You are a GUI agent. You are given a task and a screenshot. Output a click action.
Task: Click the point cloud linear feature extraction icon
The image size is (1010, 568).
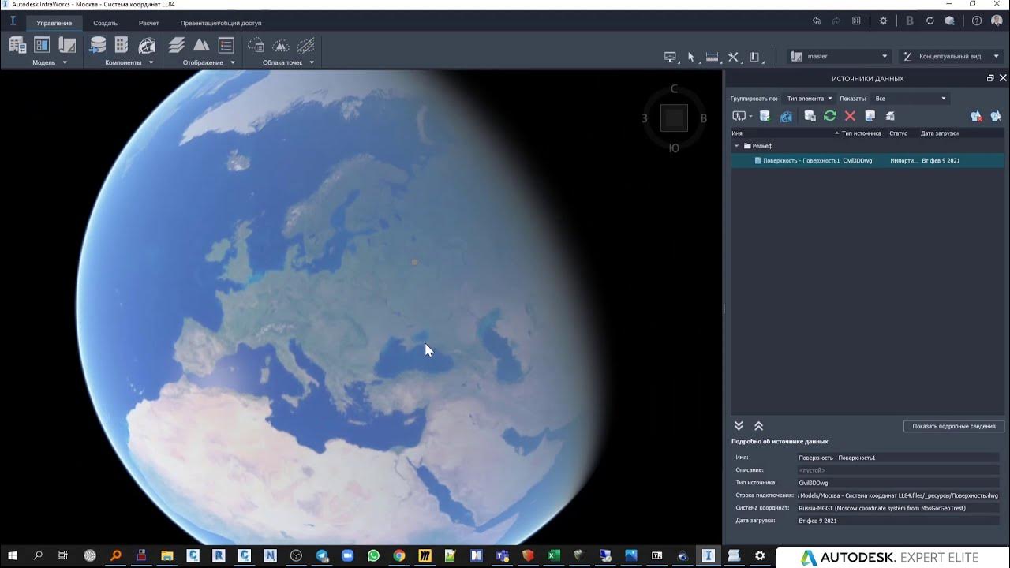pos(305,46)
